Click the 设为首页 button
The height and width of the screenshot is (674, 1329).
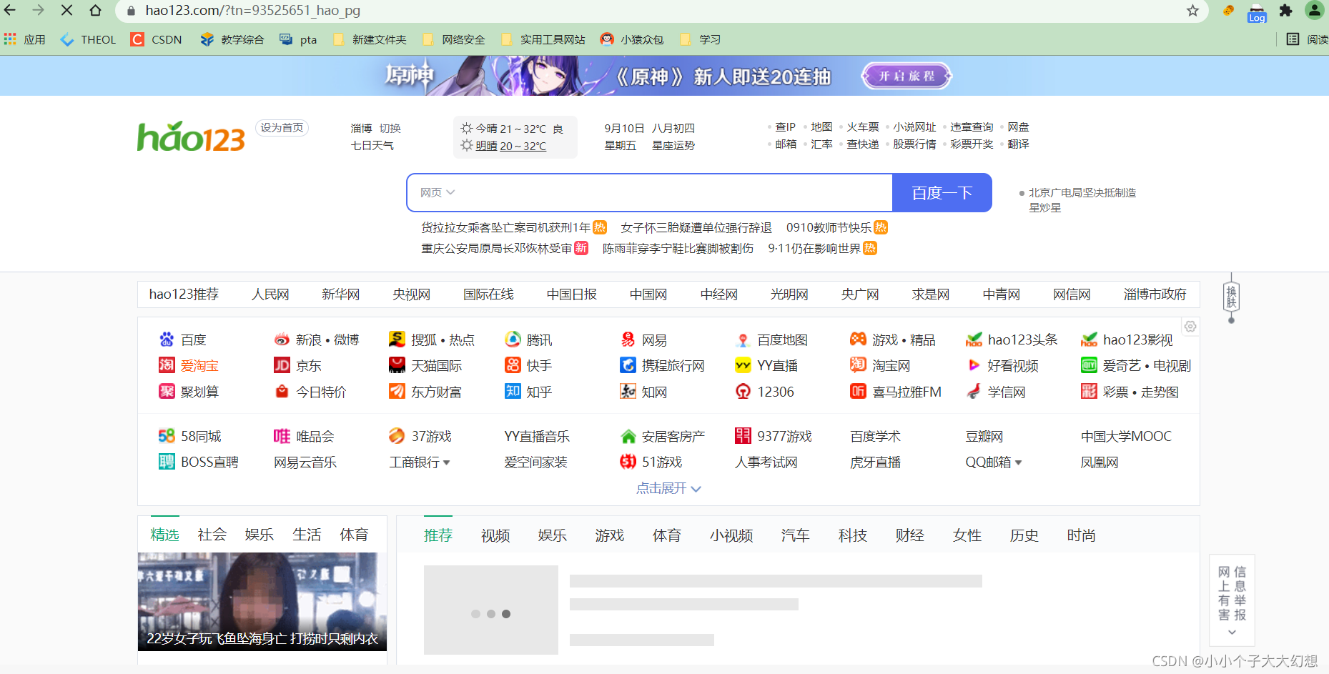(282, 128)
